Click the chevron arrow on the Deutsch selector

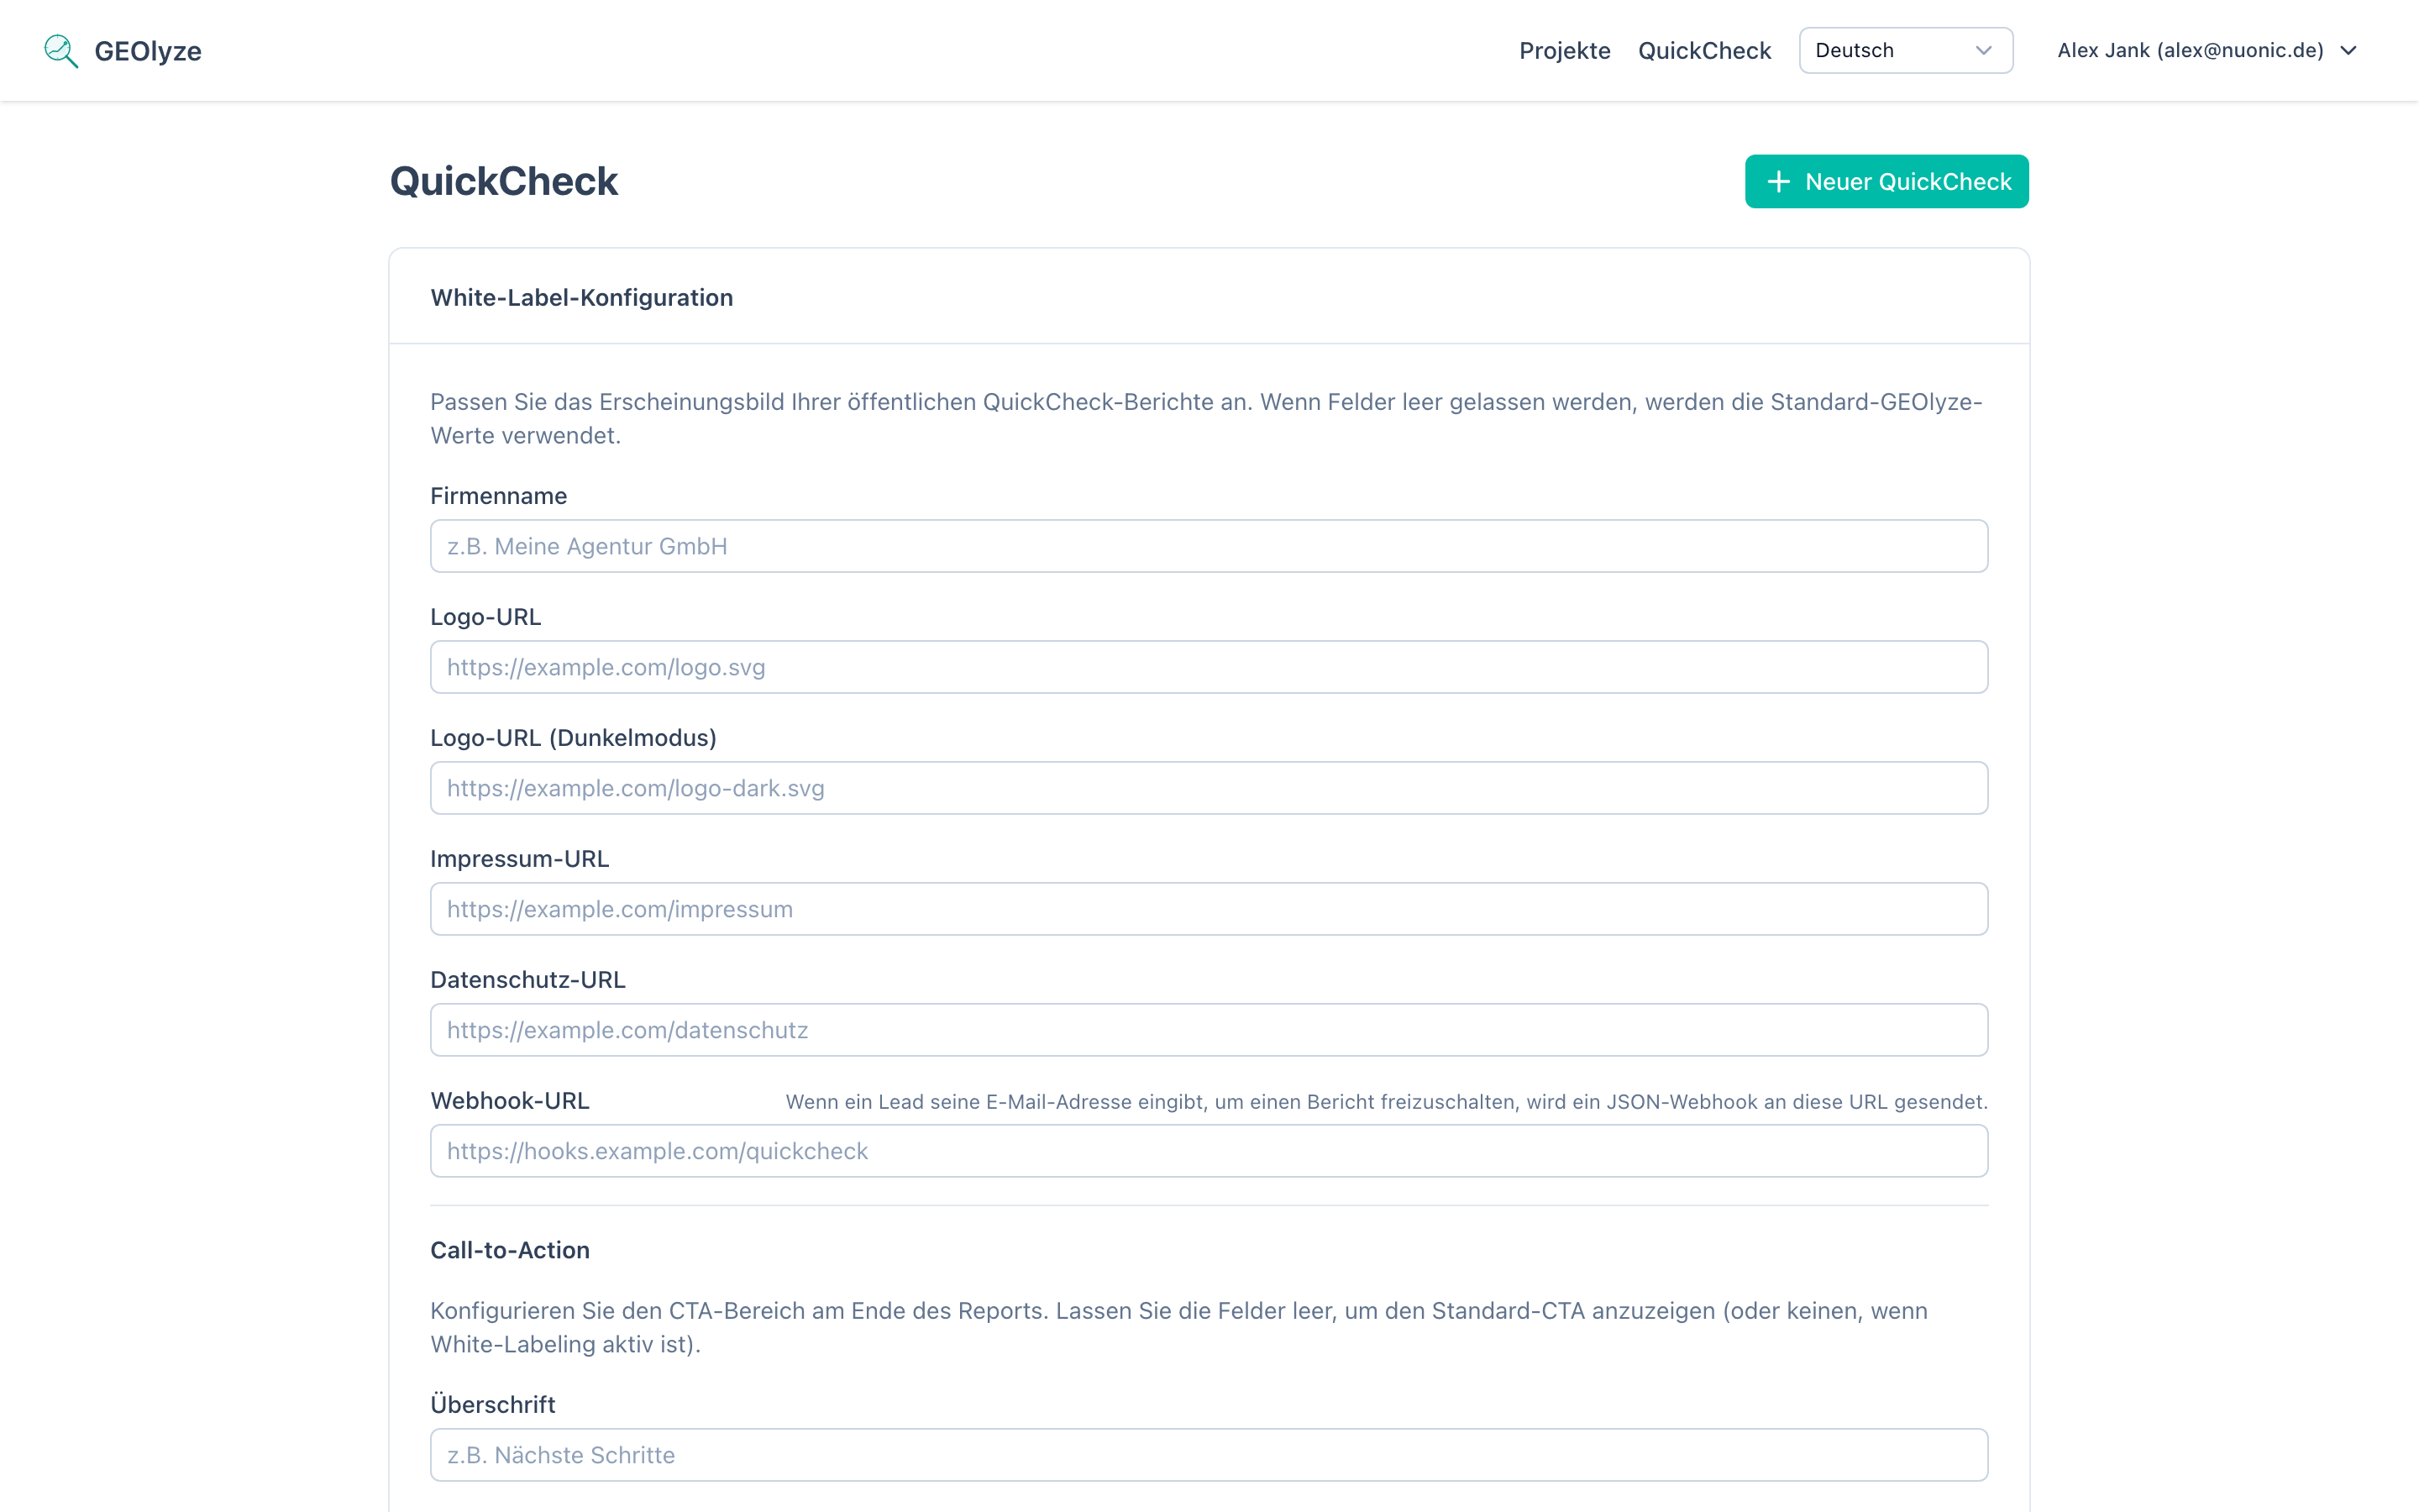tap(1984, 50)
